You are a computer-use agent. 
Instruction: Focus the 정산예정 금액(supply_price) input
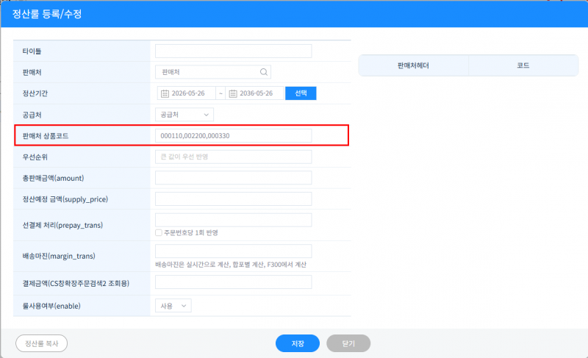(233, 199)
